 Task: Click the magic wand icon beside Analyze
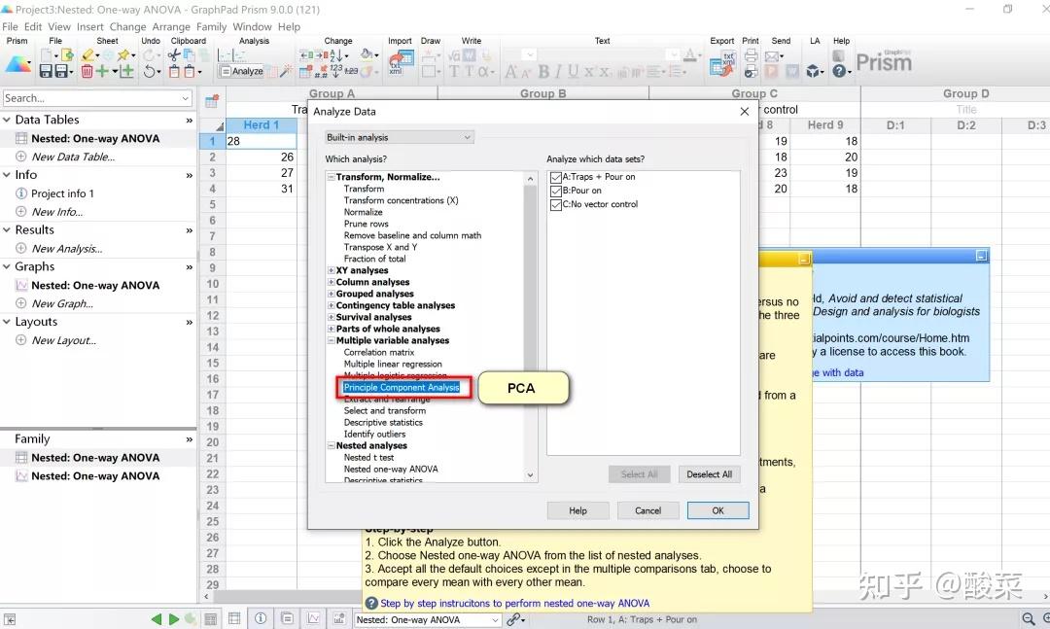pos(286,71)
